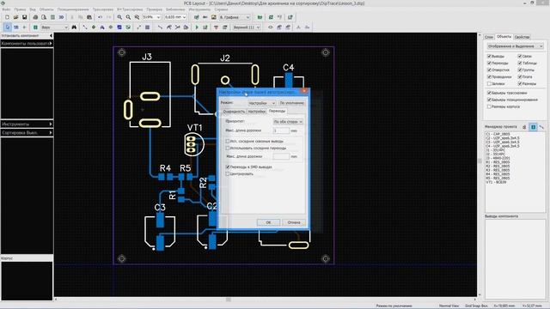Click the Paste clipboard icon
The image size is (550, 309).
[89, 17]
